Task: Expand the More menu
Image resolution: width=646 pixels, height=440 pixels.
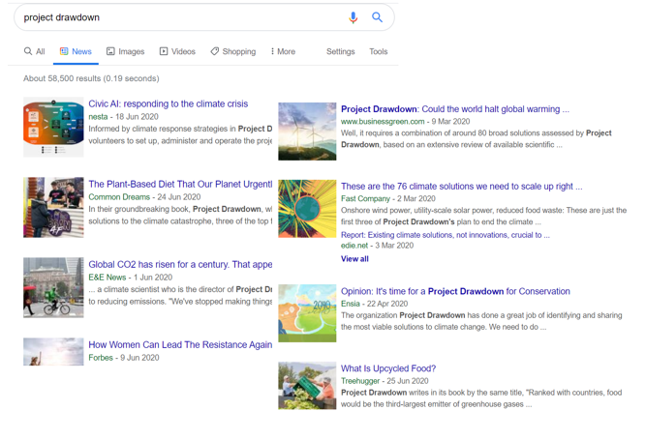Action: (283, 51)
